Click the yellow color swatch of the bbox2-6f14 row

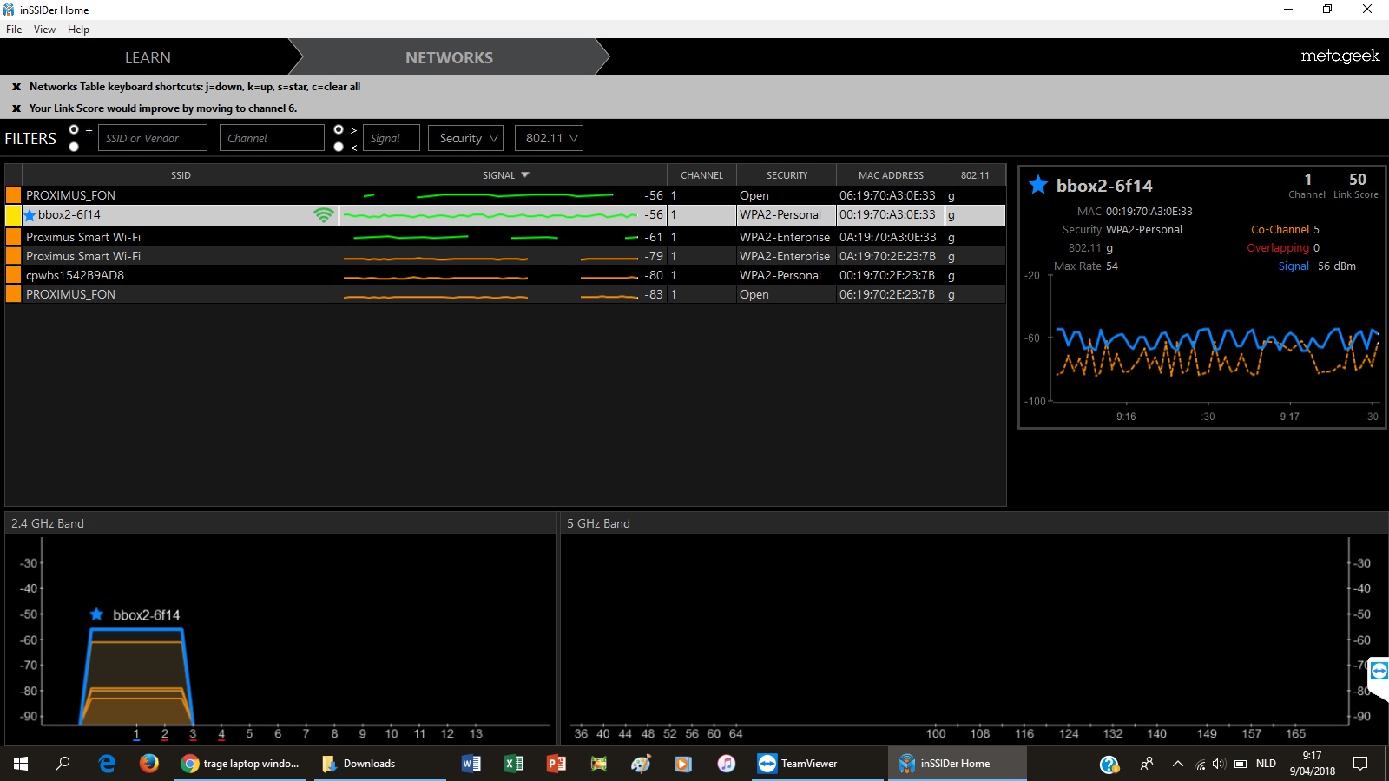coord(13,215)
